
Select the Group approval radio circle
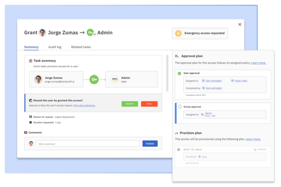[x=179, y=106]
